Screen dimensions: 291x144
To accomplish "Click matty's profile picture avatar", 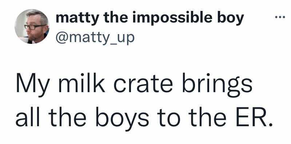I will tap(32, 26).
